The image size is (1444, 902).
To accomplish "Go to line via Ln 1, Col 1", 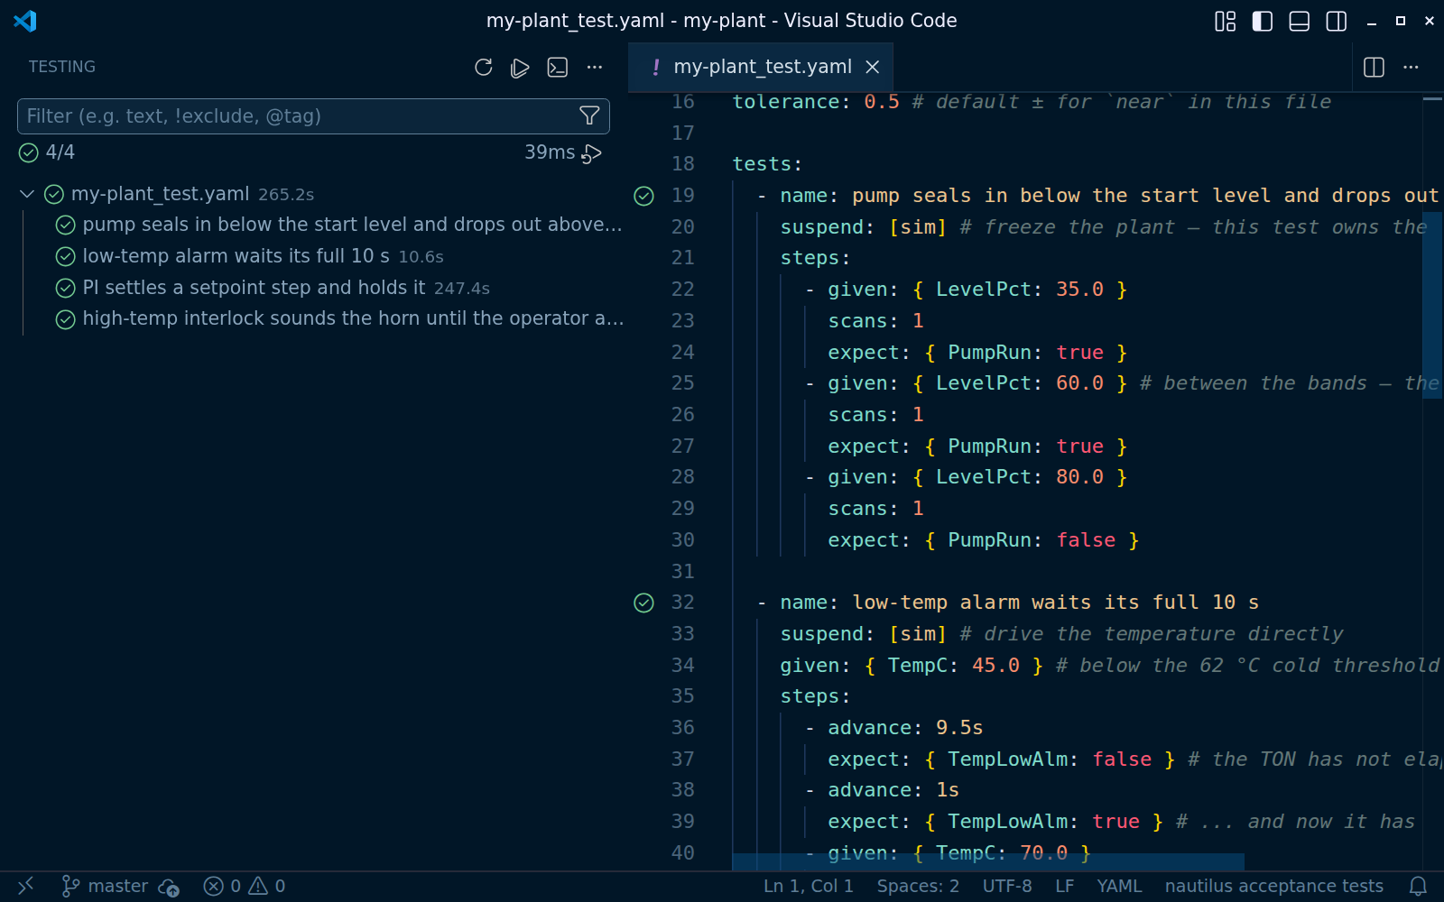I will 809,886.
